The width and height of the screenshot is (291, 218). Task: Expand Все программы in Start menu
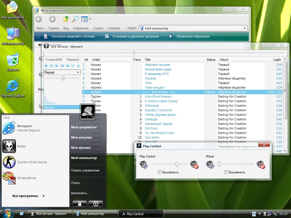point(29,196)
